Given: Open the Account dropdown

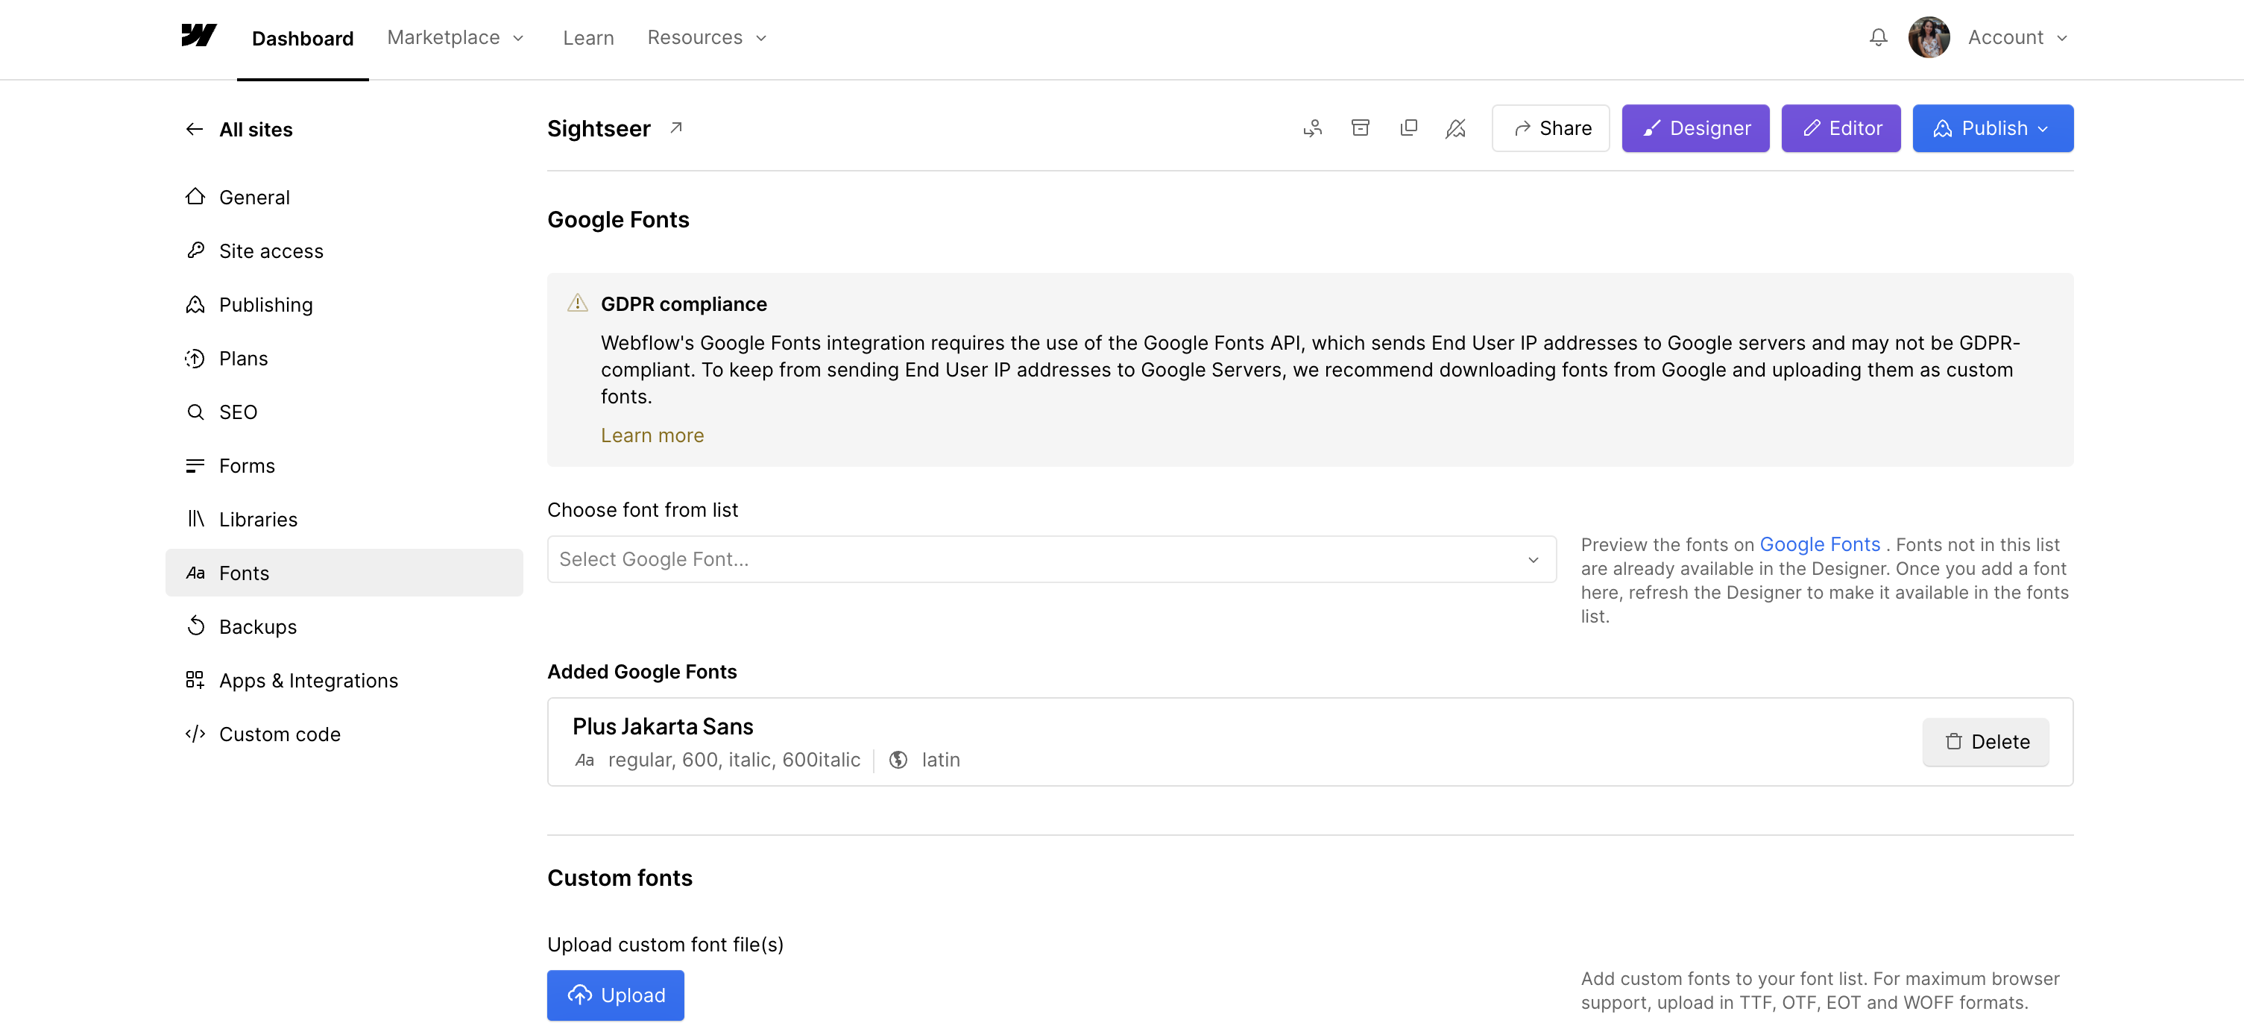Looking at the screenshot, I should click(2017, 37).
